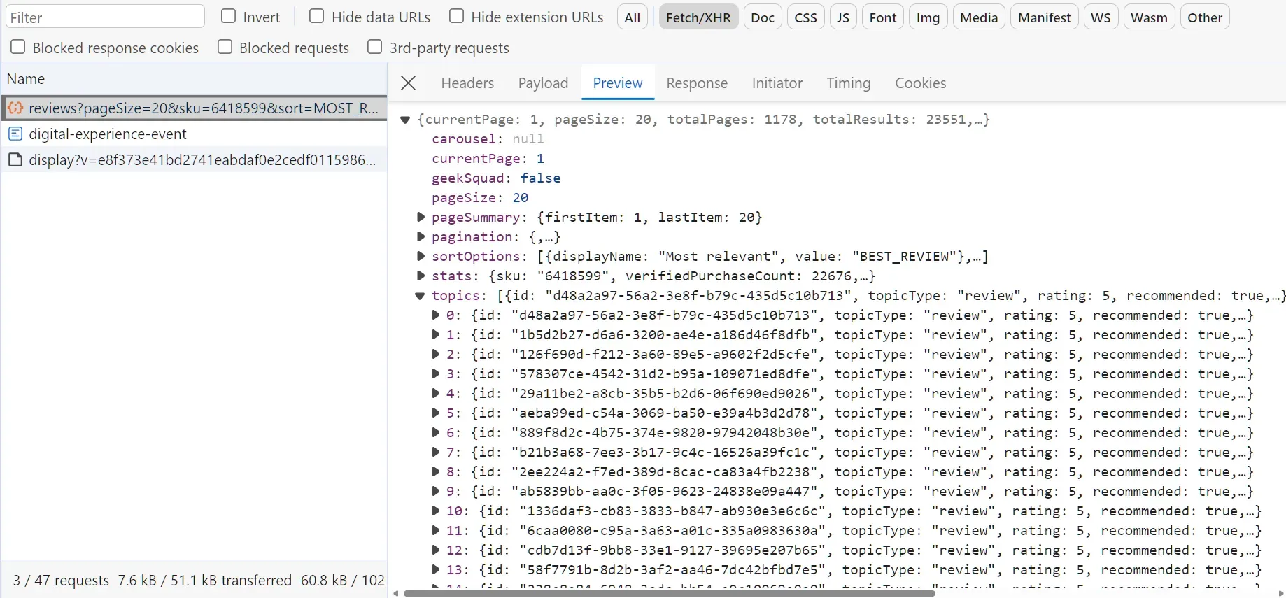Enable Hide extension URLs

pyautogui.click(x=456, y=16)
